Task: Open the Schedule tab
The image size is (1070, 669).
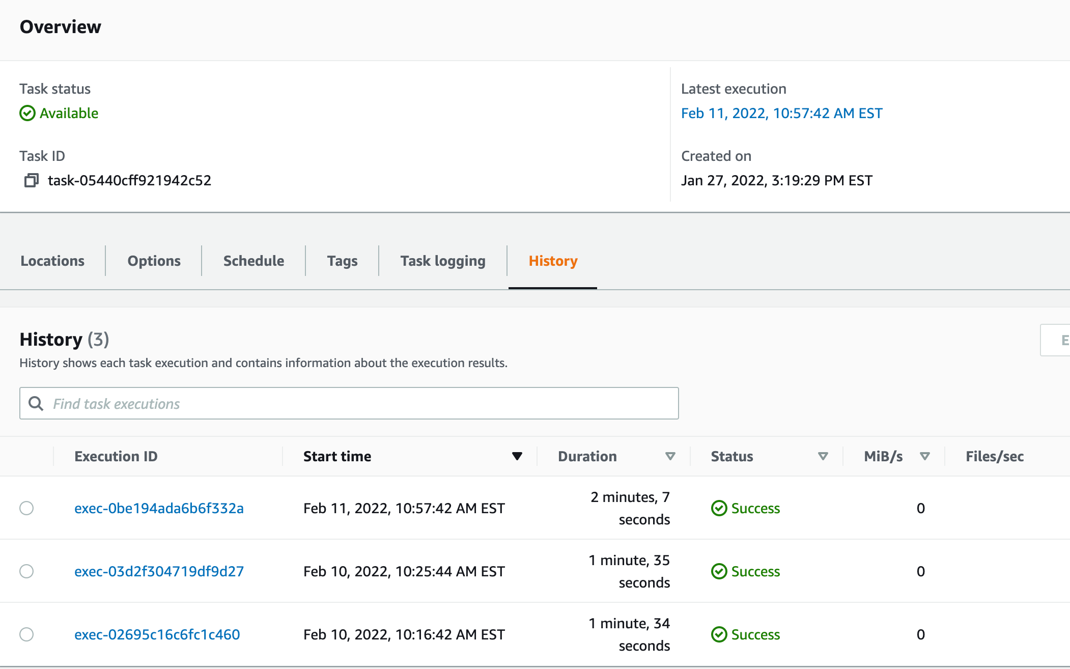Action: point(254,261)
